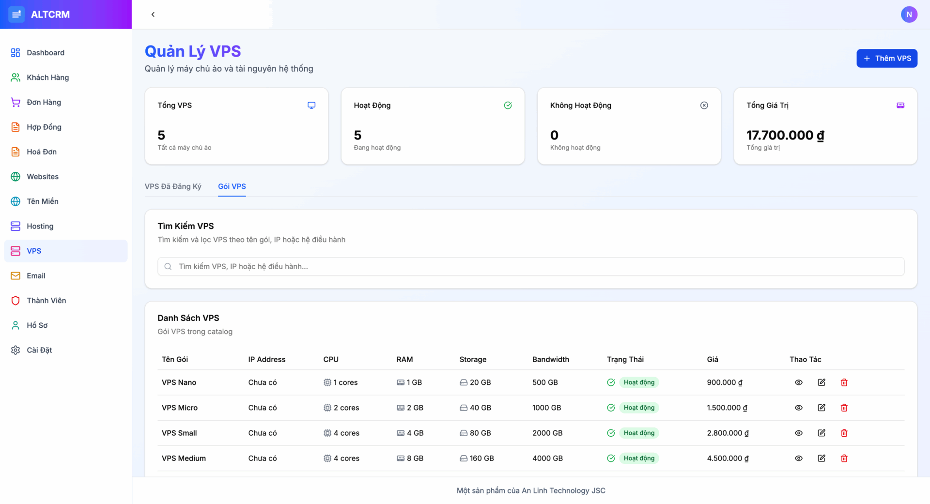Image resolution: width=930 pixels, height=504 pixels.
Task: Open Đơn Hàng via the cart icon
Action: tap(15, 102)
